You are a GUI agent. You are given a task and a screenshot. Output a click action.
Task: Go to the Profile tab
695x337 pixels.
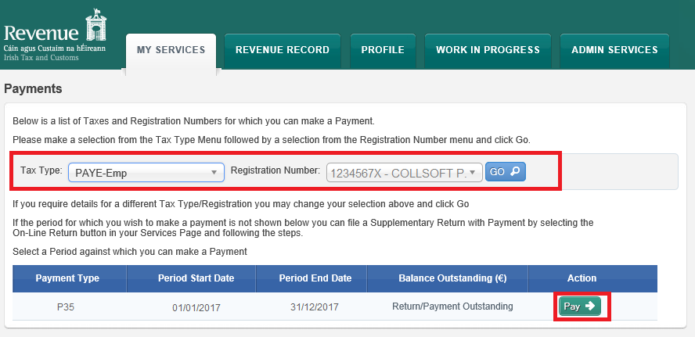383,50
